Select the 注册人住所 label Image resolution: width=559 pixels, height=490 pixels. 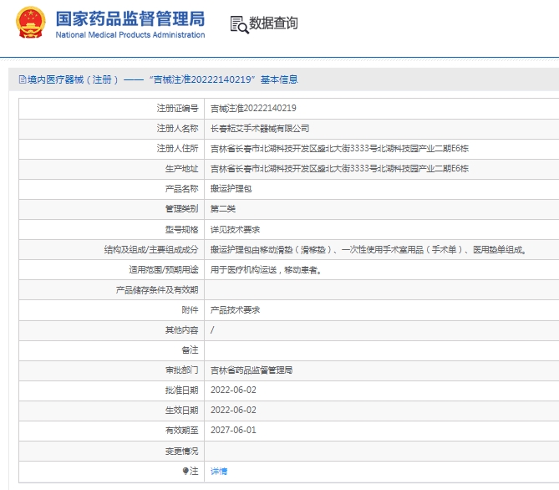point(177,149)
